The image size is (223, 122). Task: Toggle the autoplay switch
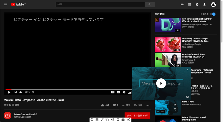(x=213, y=14)
